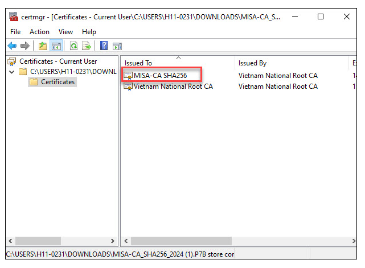Open the File menu
The height and width of the screenshot is (268, 365).
pos(15,32)
